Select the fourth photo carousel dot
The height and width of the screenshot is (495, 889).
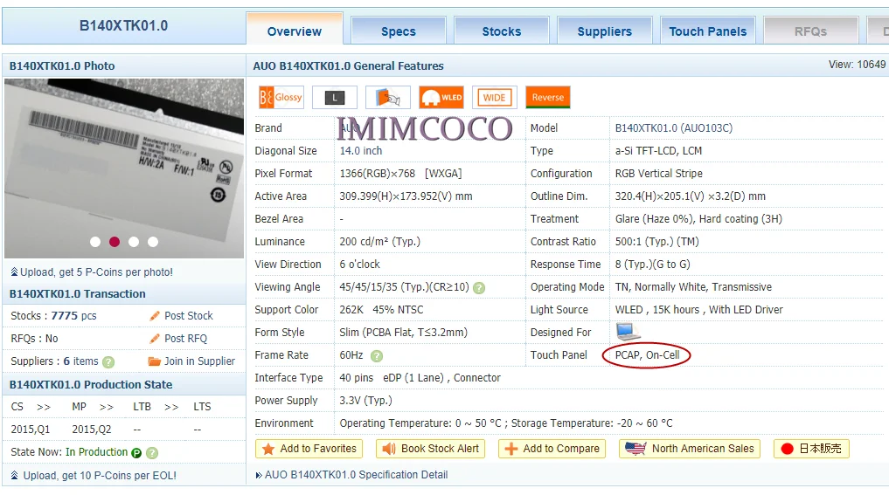click(x=153, y=242)
